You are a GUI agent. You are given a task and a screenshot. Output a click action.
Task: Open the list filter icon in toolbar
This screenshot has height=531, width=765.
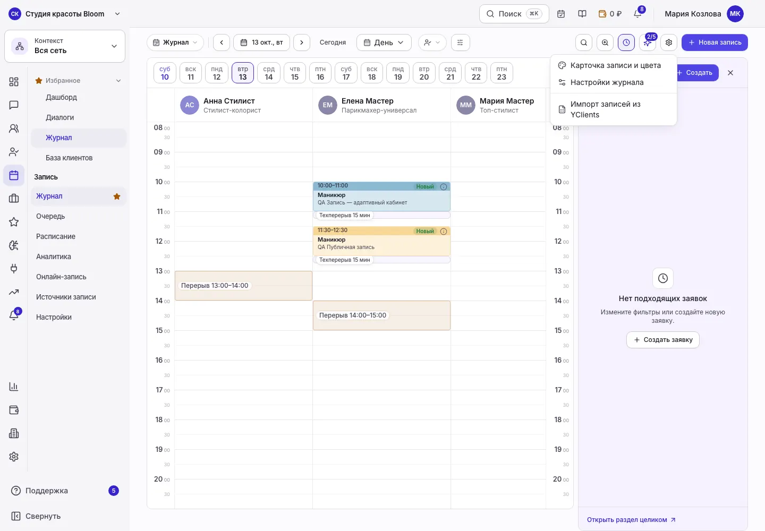pos(461,42)
